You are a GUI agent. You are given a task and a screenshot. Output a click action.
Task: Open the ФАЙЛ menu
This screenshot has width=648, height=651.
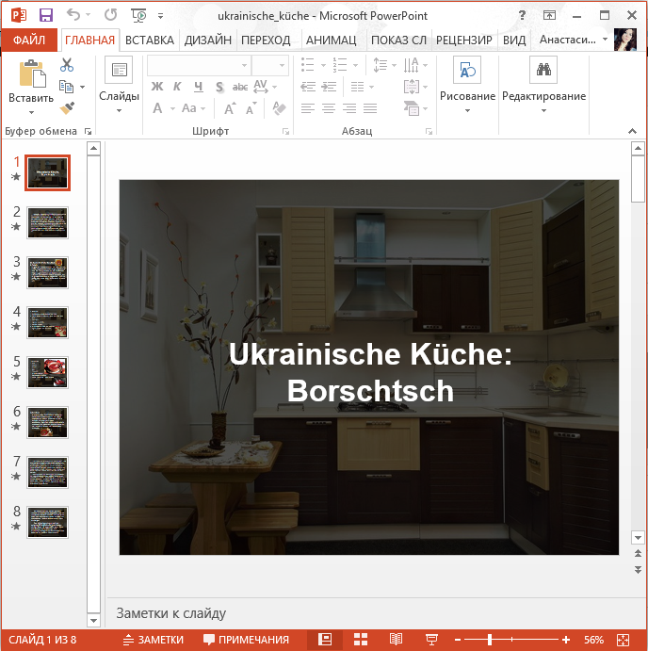pyautogui.click(x=29, y=41)
